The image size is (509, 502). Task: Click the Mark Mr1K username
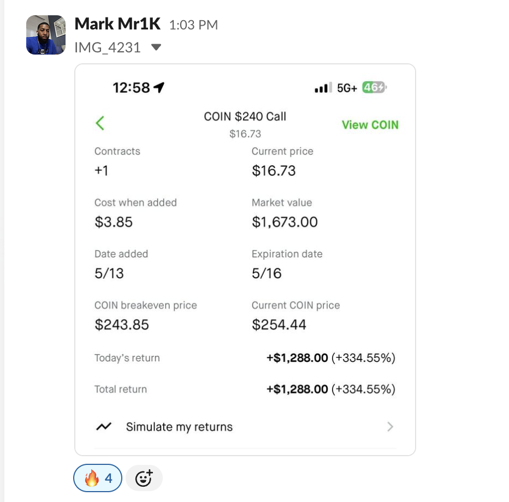(118, 24)
